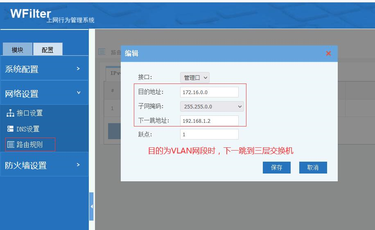Focus the 下一跳地址 field with 192.168.1.2
The width and height of the screenshot is (375, 230).
tap(209, 121)
